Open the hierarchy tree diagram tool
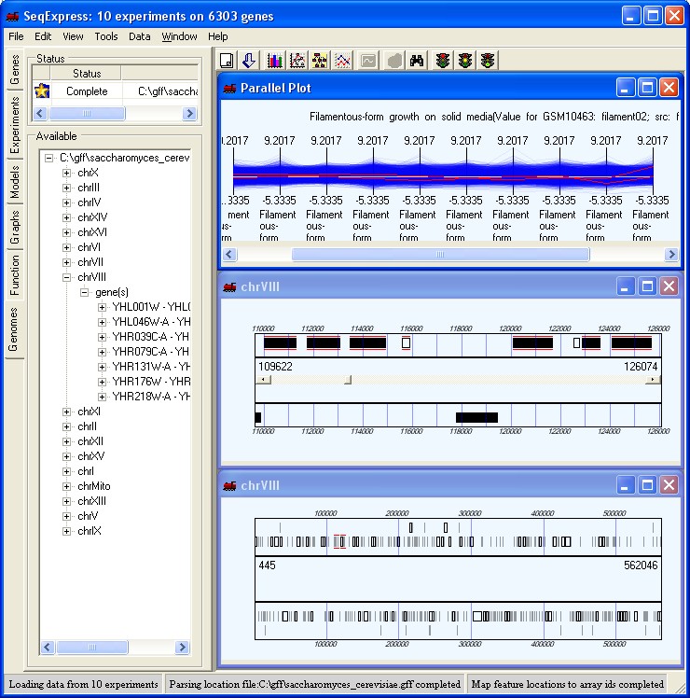The height and width of the screenshot is (698, 690). (321, 61)
